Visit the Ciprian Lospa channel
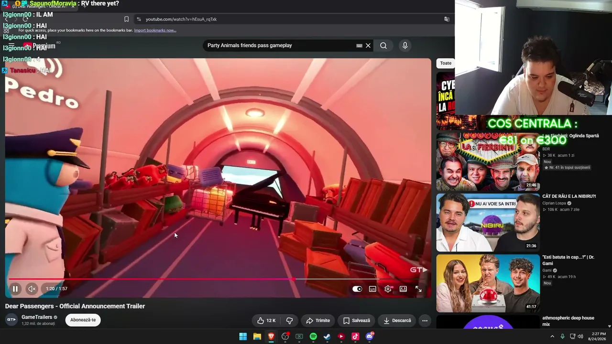 [555, 203]
